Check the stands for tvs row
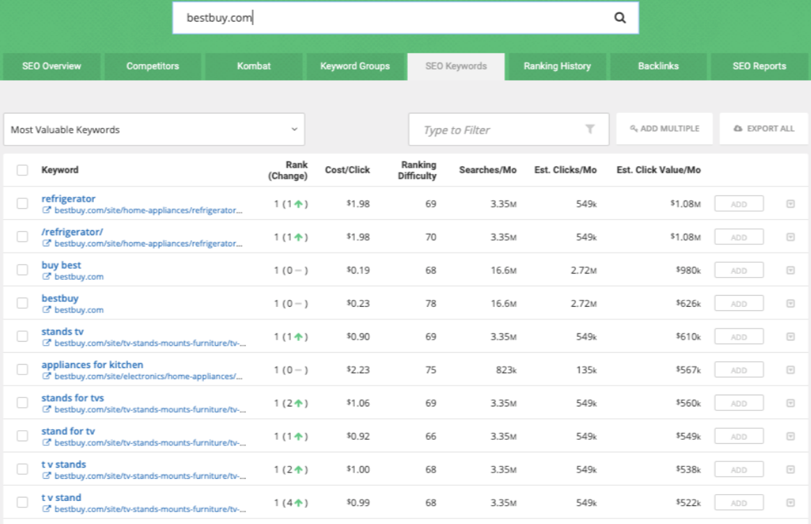This screenshot has width=811, height=524. point(22,402)
